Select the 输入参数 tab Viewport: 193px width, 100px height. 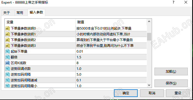coord(36,12)
